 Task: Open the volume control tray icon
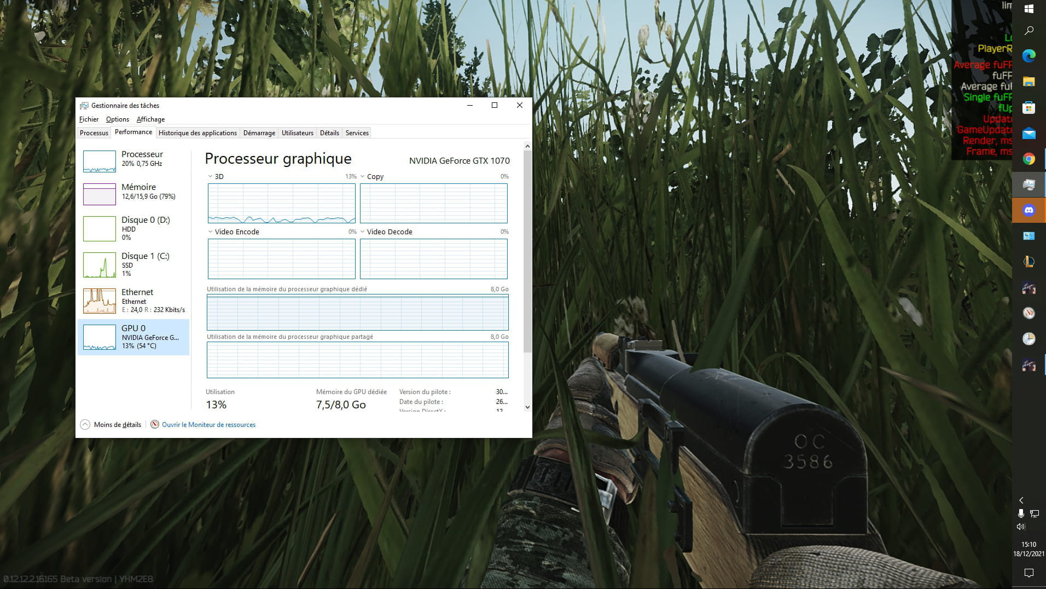tap(1021, 527)
